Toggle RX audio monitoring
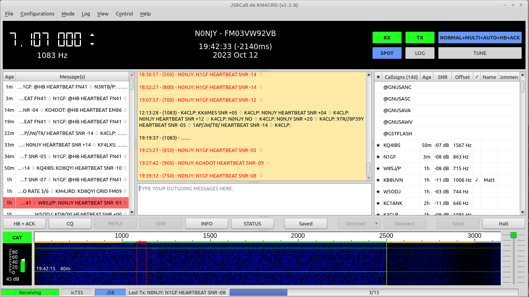The height and width of the screenshot is (297, 529). [x=387, y=38]
